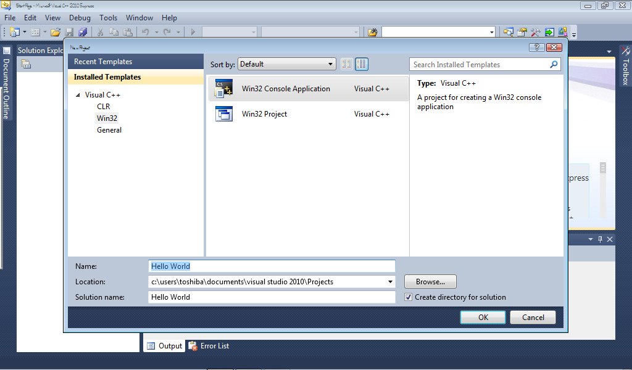Screen dimensions: 632x370
Task: Click the New Project toolbar icon
Action: pyautogui.click(x=15, y=32)
